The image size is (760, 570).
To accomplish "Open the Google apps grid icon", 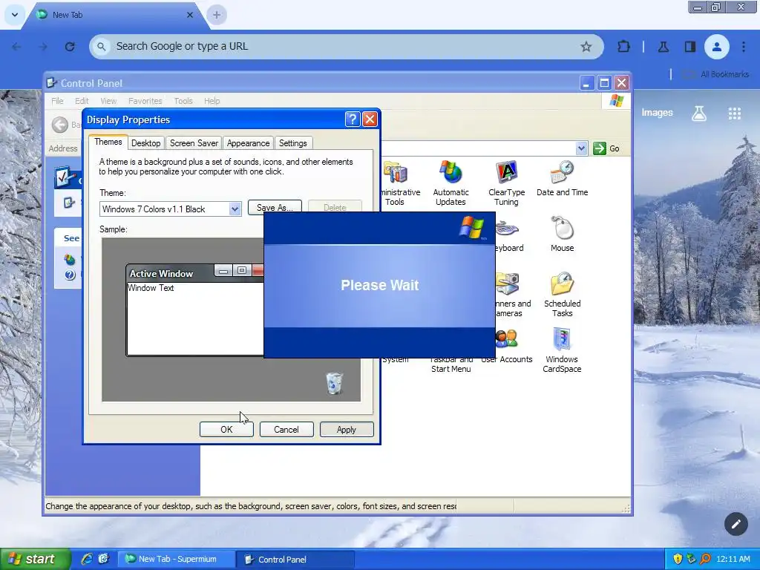I will pyautogui.click(x=734, y=114).
